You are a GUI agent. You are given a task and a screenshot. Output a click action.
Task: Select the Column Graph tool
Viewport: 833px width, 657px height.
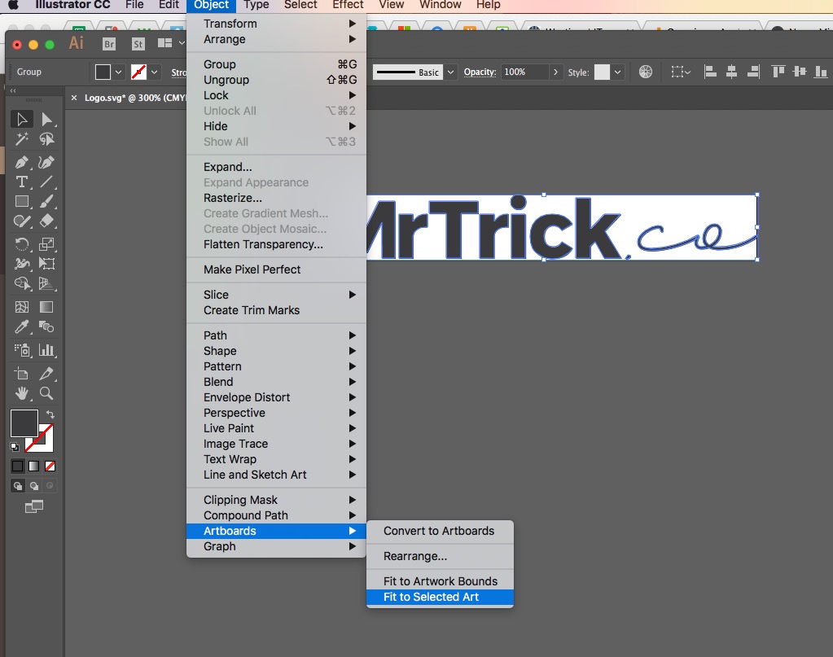[x=46, y=351]
